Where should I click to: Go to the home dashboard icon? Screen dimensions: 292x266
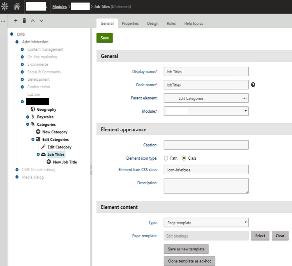point(17,7)
